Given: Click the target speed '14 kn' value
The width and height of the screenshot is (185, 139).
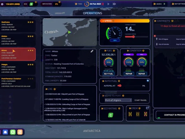Looking at the screenshot, I should click(x=130, y=29).
